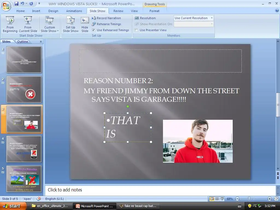Click Record Narration

click(106, 18)
